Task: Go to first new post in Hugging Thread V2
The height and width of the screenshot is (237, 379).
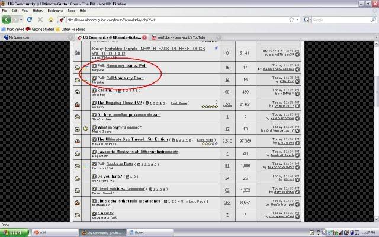Action: (94, 103)
